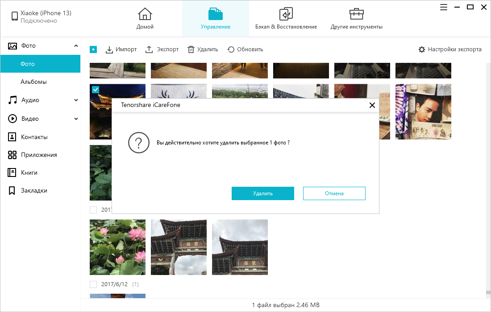Image resolution: width=491 pixels, height=312 pixels.
Task: Open the Домой home tab
Action: click(x=145, y=18)
